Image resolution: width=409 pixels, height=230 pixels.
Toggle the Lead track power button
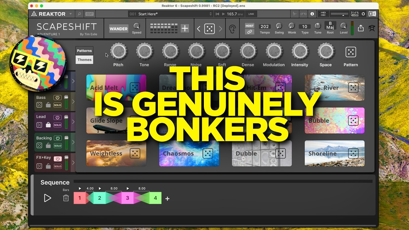(58, 118)
